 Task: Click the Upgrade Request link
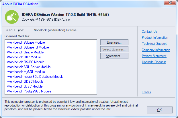(154, 62)
